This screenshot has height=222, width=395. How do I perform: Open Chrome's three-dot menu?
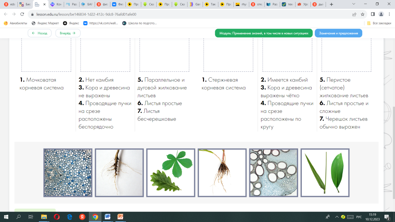[389, 14]
